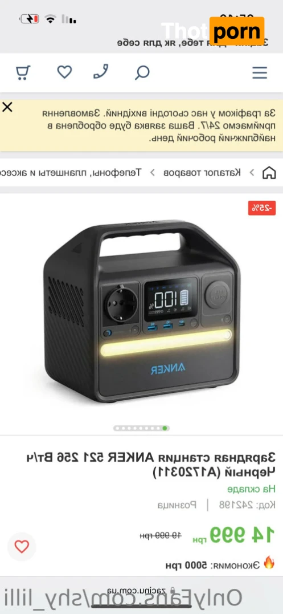283x614 pixels.
Task: Select the first carousel dot
Action: click(x=118, y=428)
